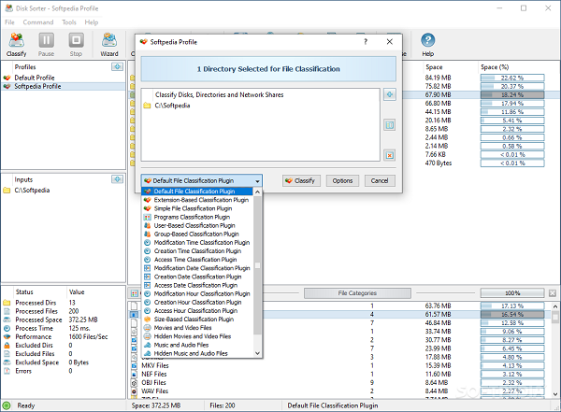Viewport: 561px width, 412px height.
Task: Open the Help toolbar icon
Action: [x=427, y=44]
